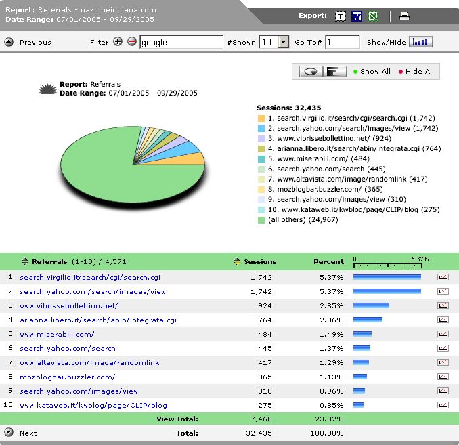Export report to Word document
This screenshot has height=445, width=459.
[x=357, y=16]
